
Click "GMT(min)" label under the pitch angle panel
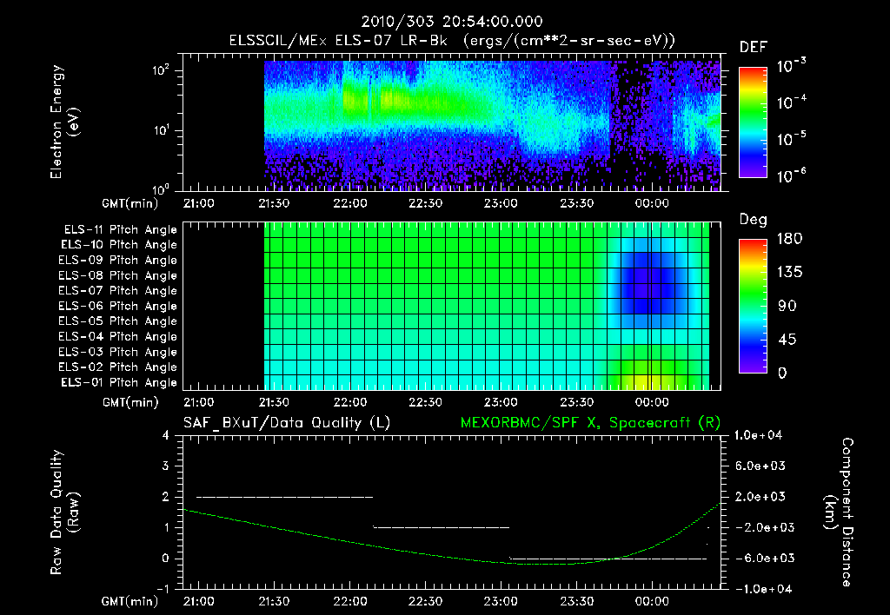coord(130,403)
